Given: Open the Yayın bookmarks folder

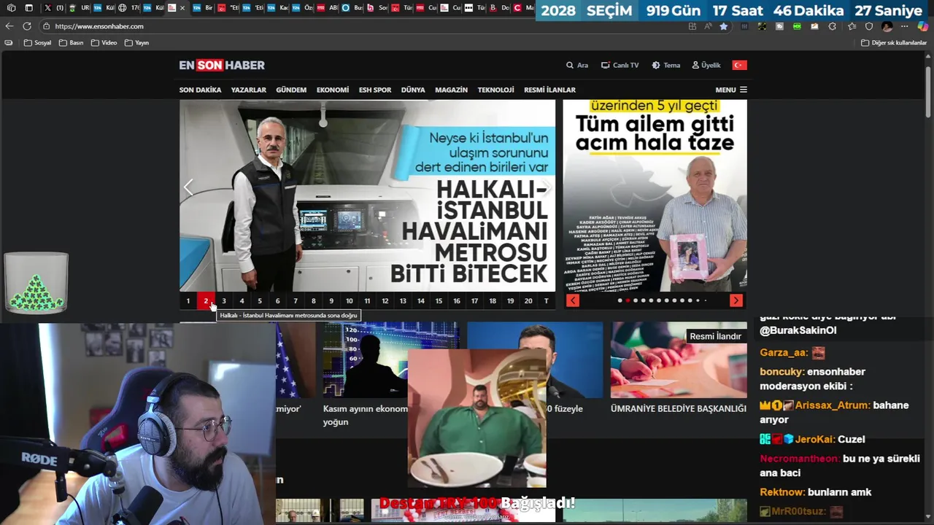Looking at the screenshot, I should pyautogui.click(x=136, y=43).
